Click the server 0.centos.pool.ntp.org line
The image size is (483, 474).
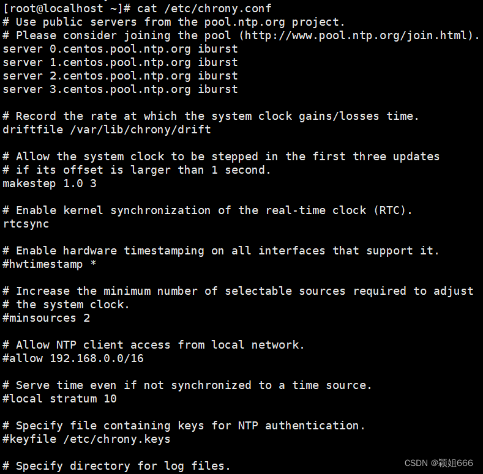[x=120, y=50]
